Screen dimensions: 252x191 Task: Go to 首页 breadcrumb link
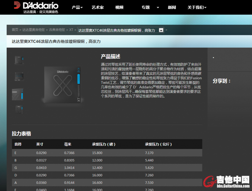(15, 30)
